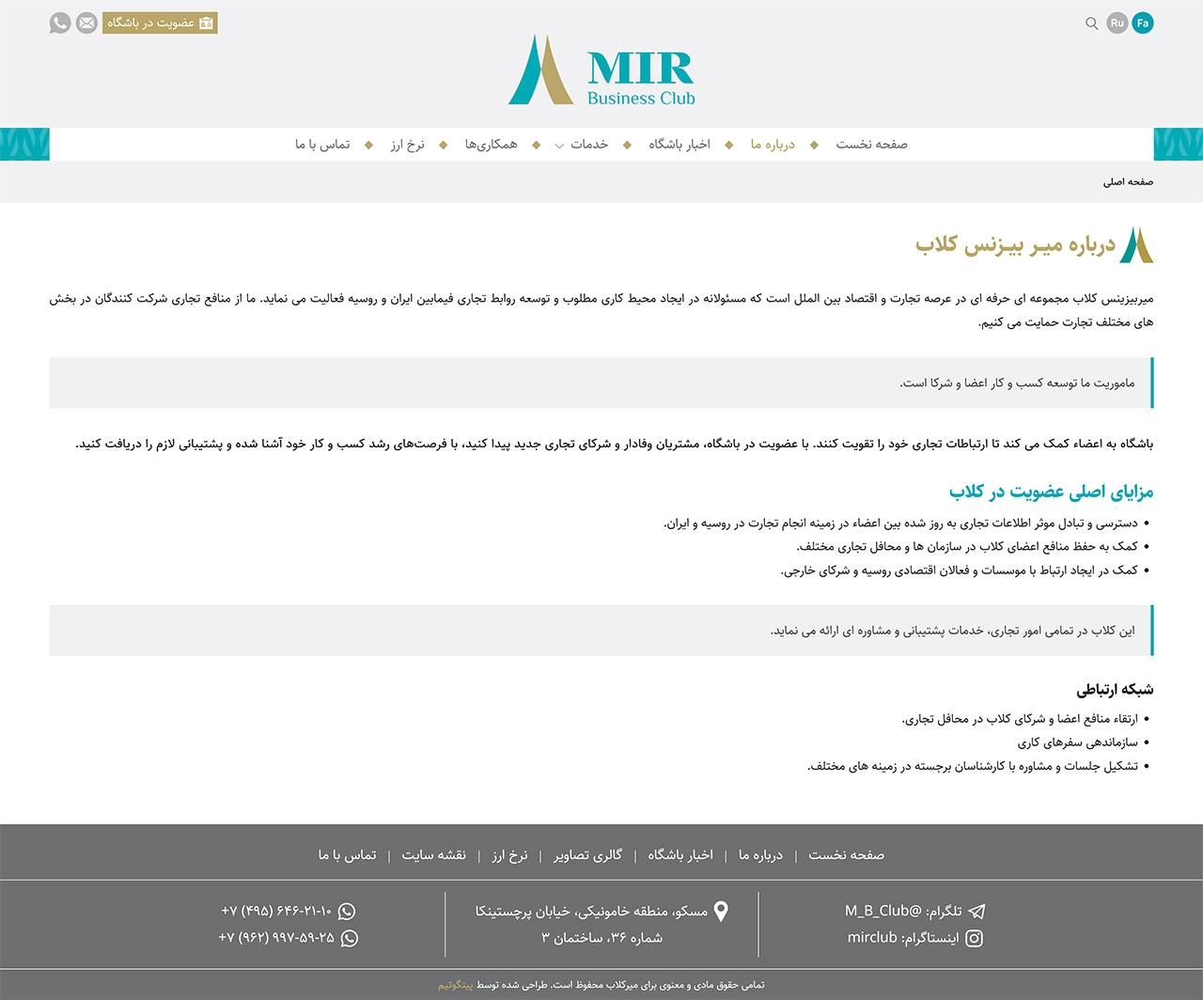Click phone number +7 (495) 646-21-10
This screenshot has height=1000, width=1203.
tap(276, 911)
